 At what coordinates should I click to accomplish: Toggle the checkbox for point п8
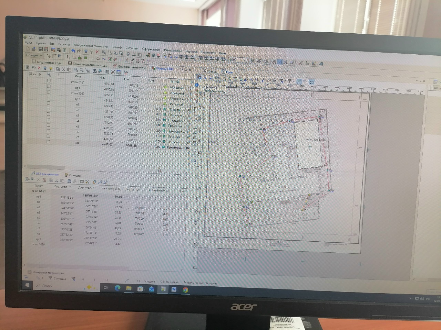pyautogui.click(x=49, y=142)
